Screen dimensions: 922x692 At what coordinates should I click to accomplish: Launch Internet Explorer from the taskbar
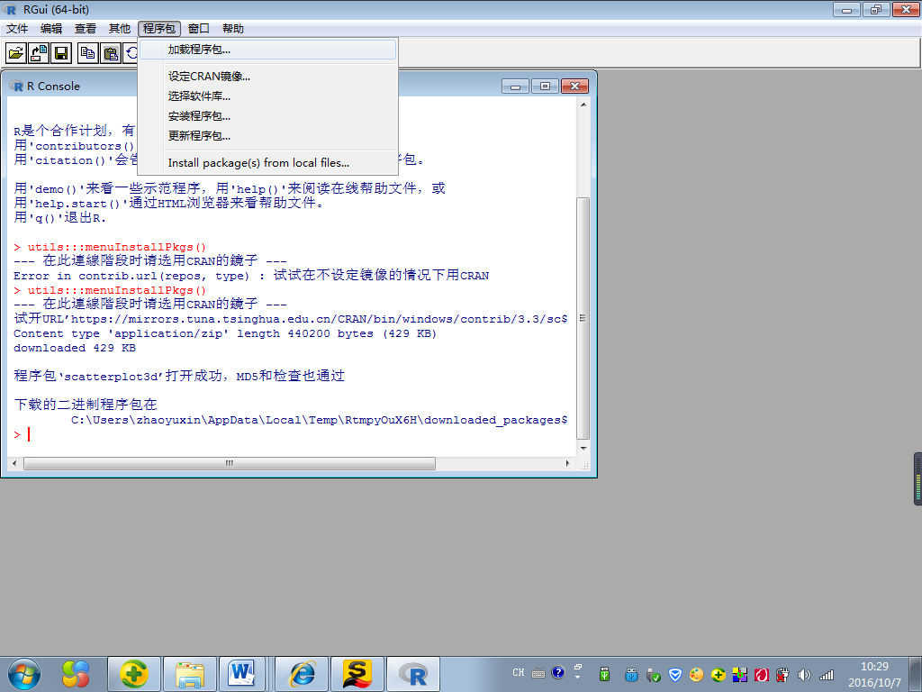(x=303, y=674)
